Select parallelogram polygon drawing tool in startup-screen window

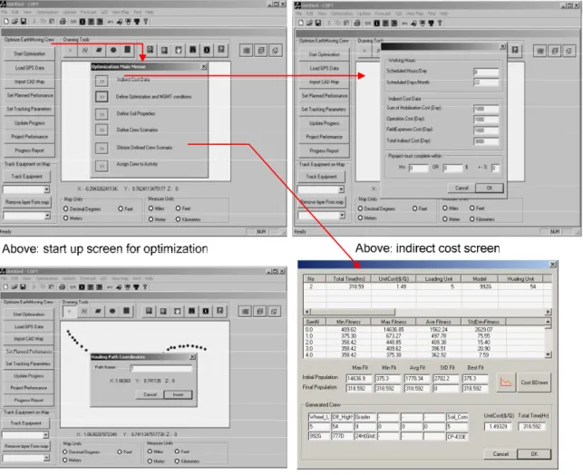[x=99, y=50]
